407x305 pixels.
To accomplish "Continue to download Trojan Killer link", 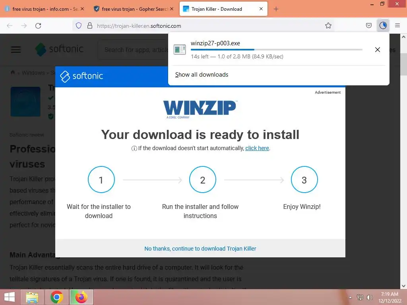I will tap(200, 249).
